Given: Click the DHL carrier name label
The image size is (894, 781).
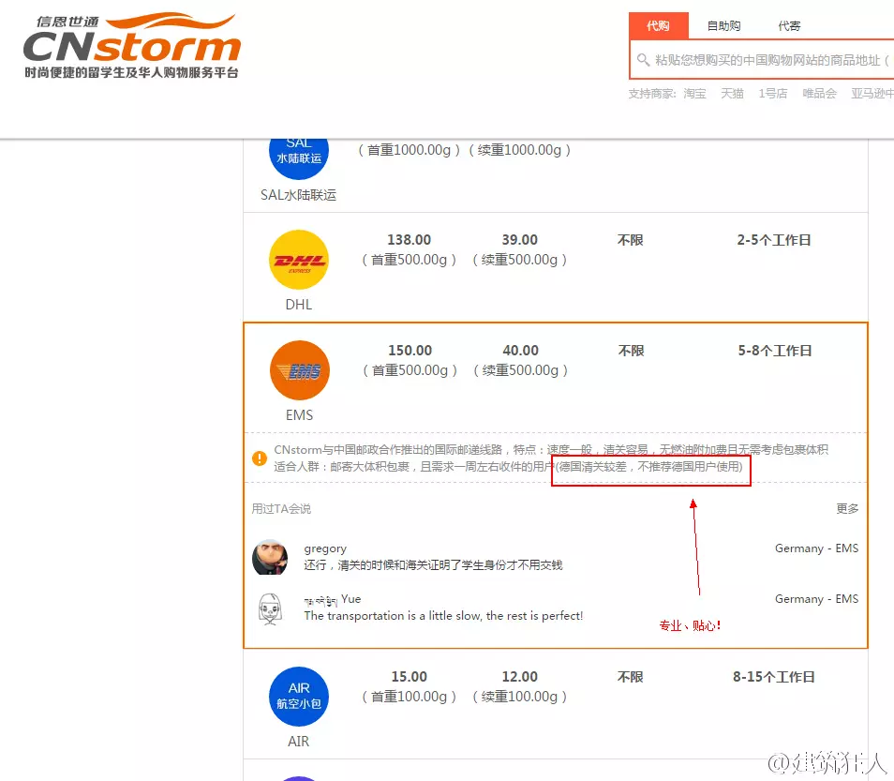Looking at the screenshot, I should click(299, 305).
